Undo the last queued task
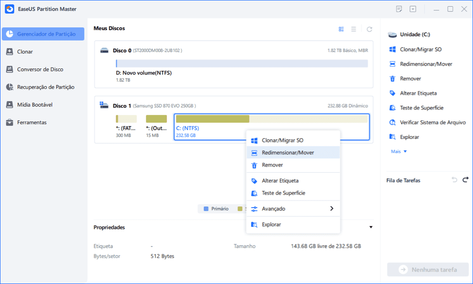473x284 pixels. click(454, 180)
